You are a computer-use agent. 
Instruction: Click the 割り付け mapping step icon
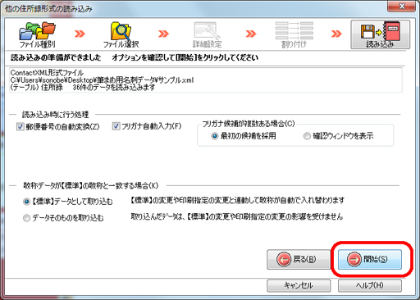point(294,34)
